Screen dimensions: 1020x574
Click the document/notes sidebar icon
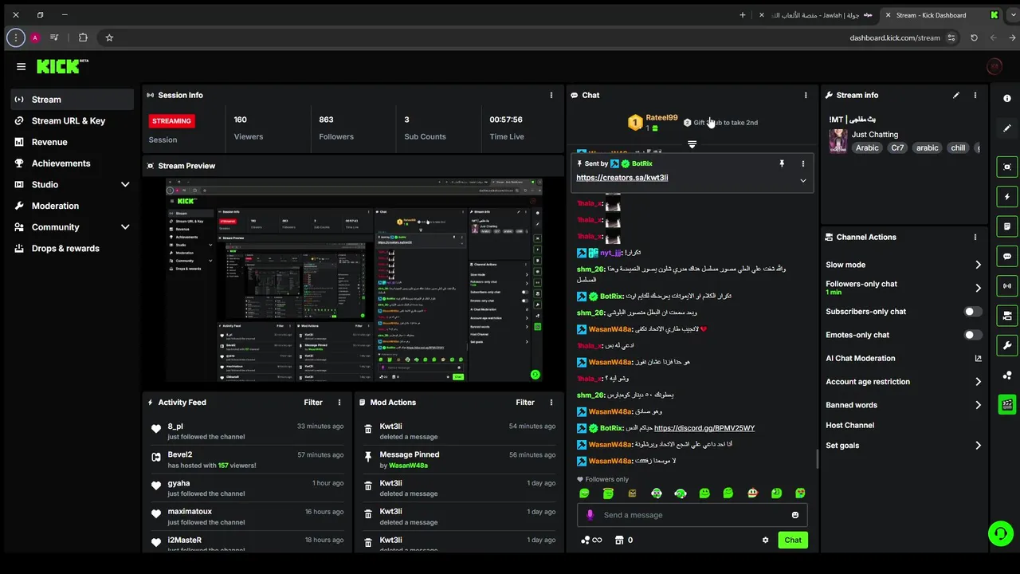click(x=1007, y=226)
